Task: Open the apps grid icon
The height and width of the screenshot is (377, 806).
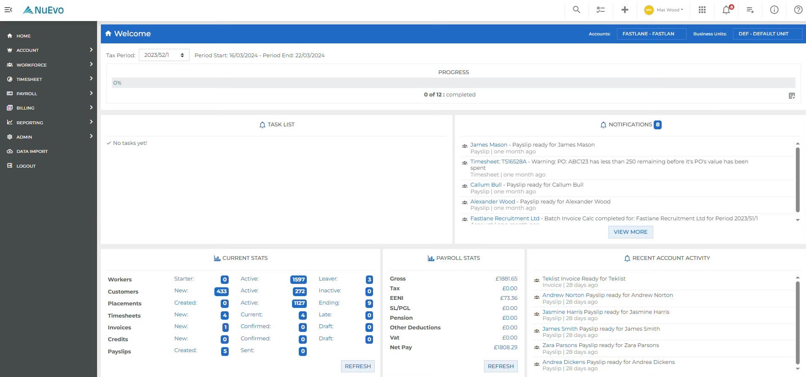Action: click(x=702, y=10)
